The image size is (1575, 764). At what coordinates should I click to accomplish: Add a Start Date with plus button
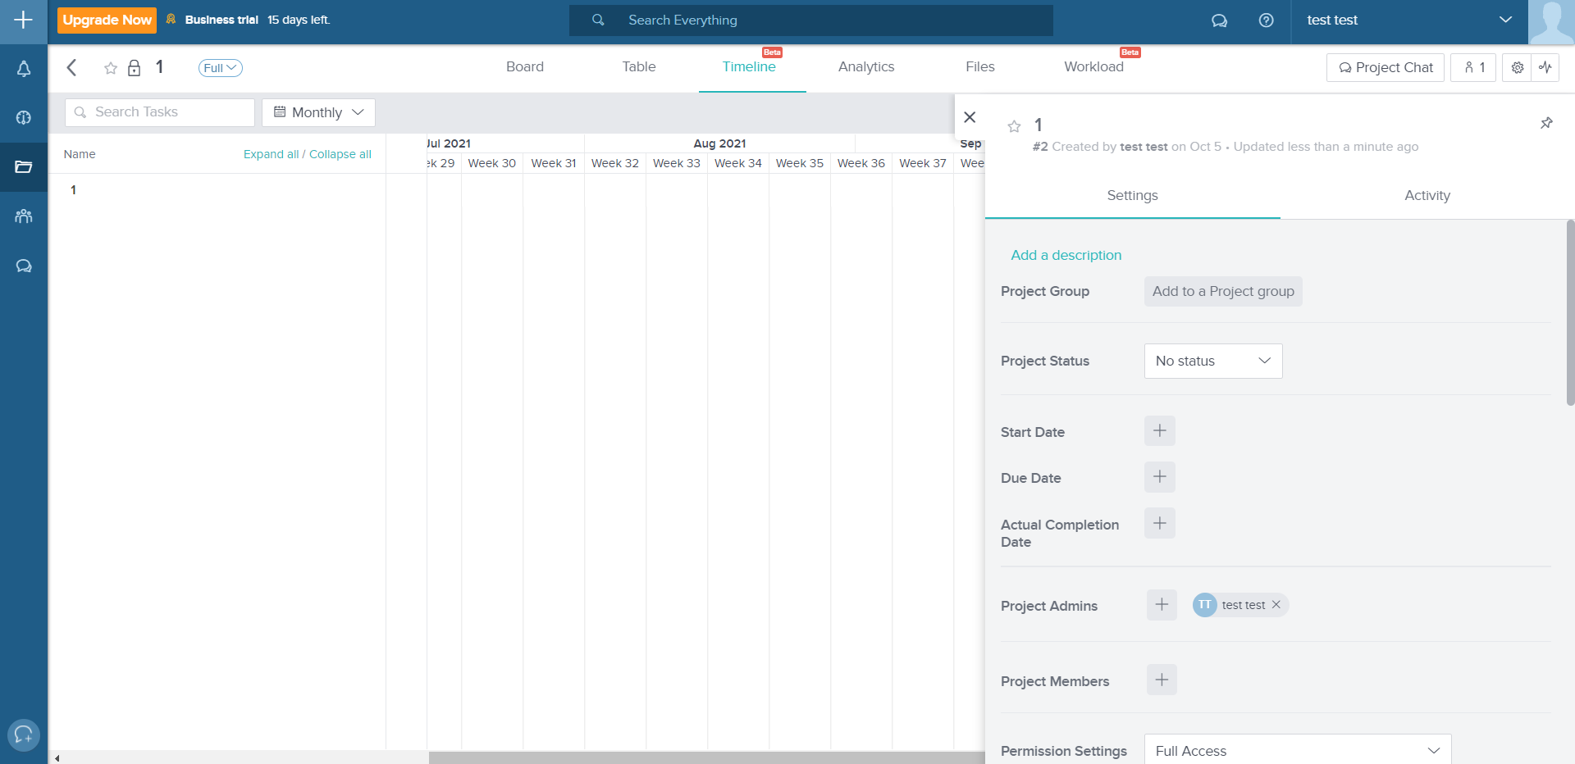point(1160,430)
